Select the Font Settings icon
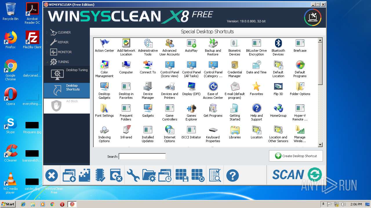This screenshot has width=371, height=208. [x=104, y=108]
